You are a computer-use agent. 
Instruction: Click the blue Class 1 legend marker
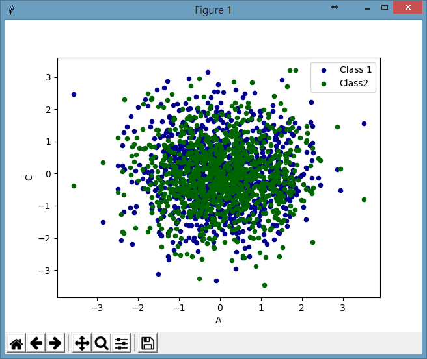click(x=324, y=70)
